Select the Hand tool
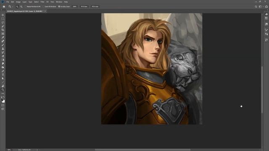269x151 pixels. tap(3, 86)
